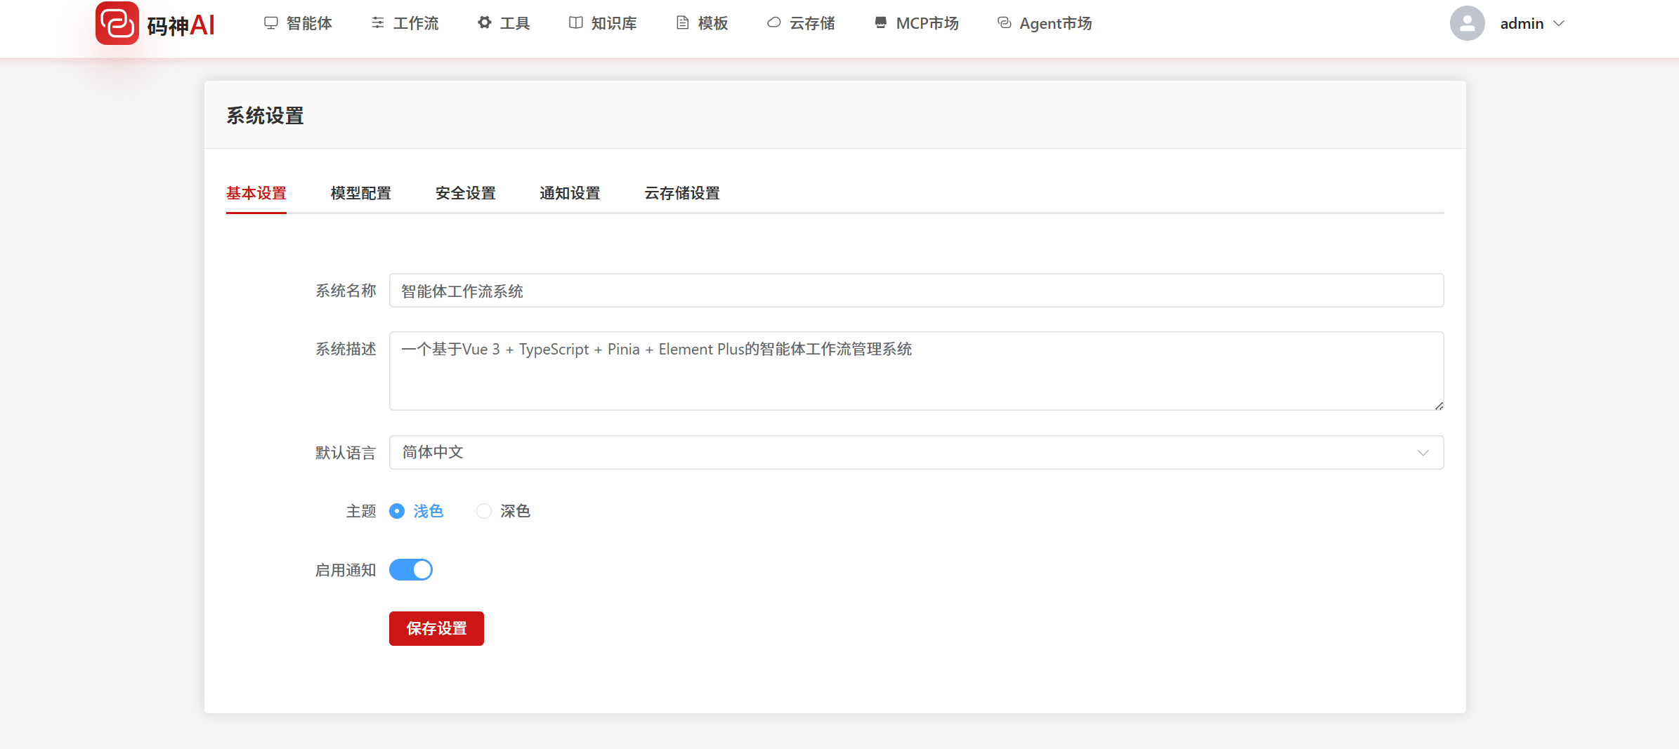Select the 浅色 theme radio button
Viewport: 1679px width, 749px height.
(397, 511)
